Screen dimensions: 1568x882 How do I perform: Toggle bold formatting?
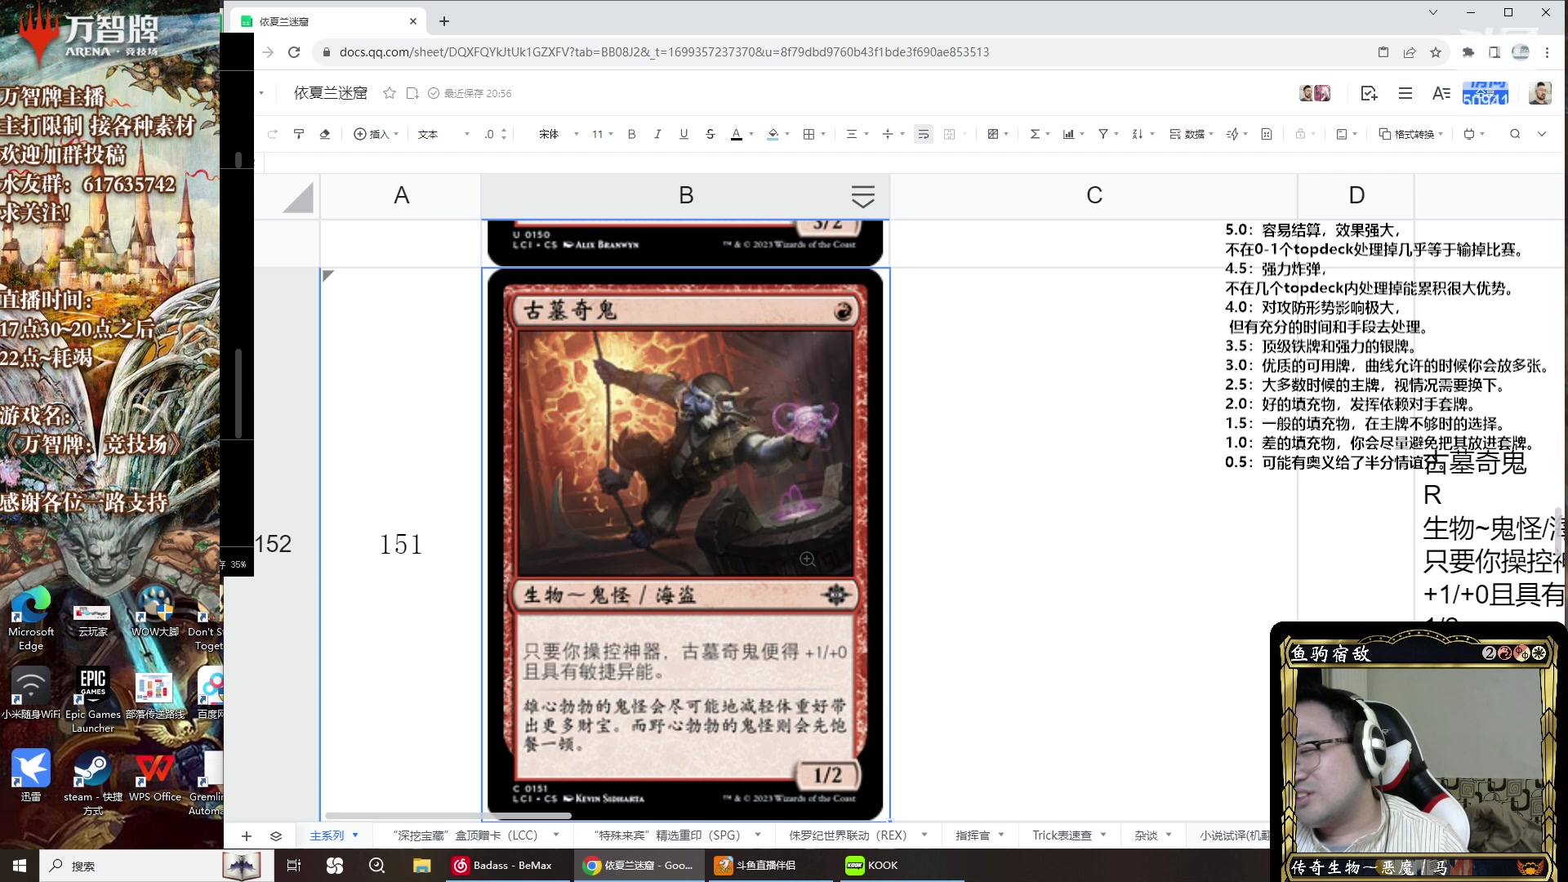631,134
